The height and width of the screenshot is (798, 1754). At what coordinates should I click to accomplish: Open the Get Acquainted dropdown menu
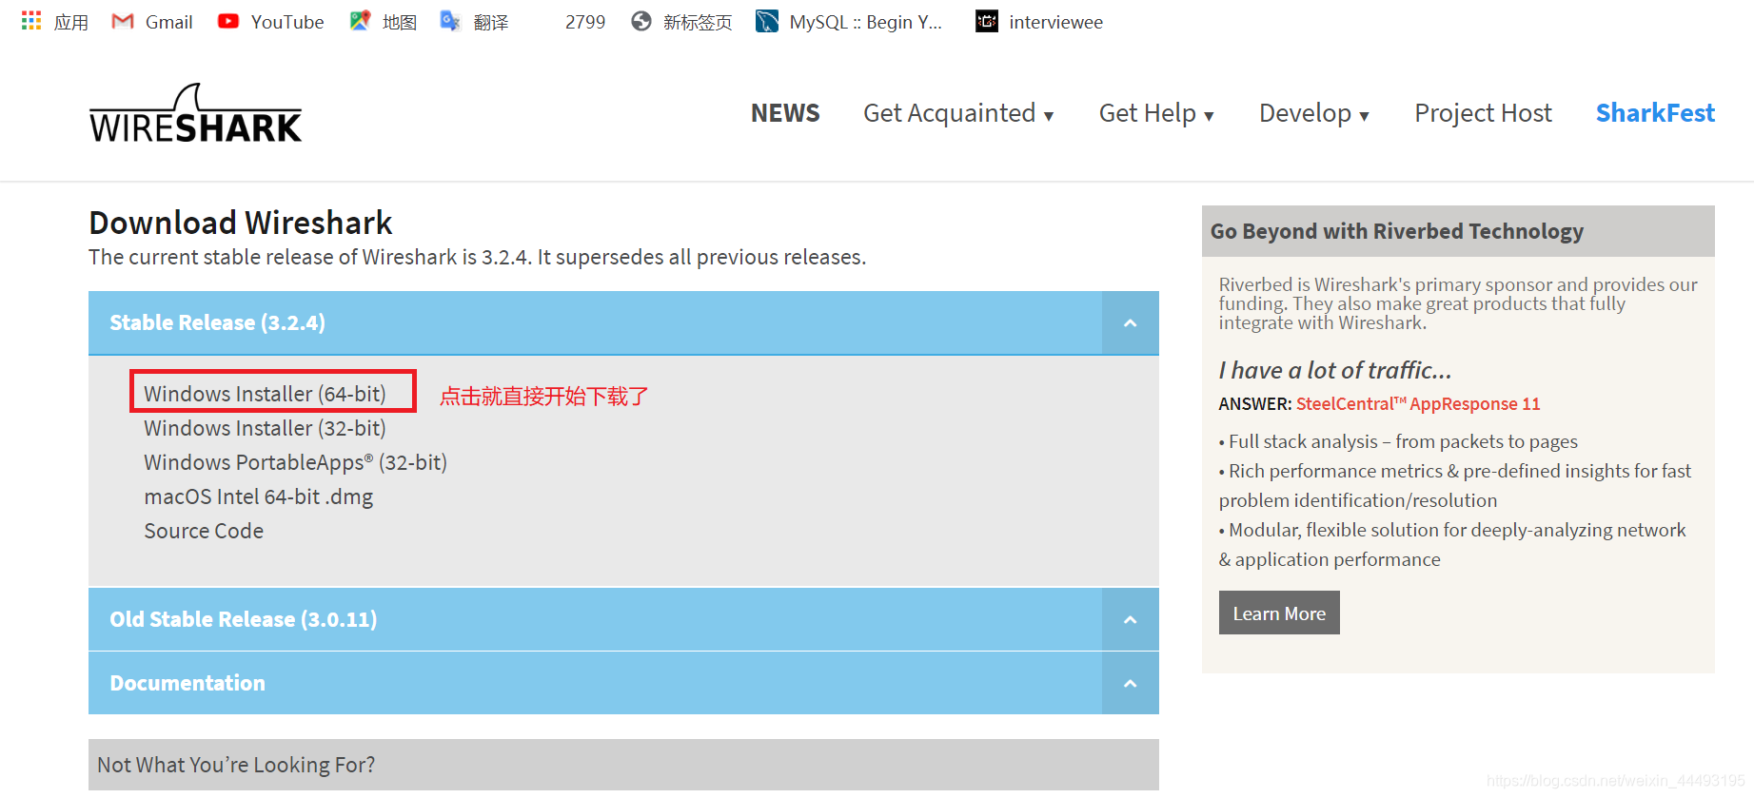(958, 113)
